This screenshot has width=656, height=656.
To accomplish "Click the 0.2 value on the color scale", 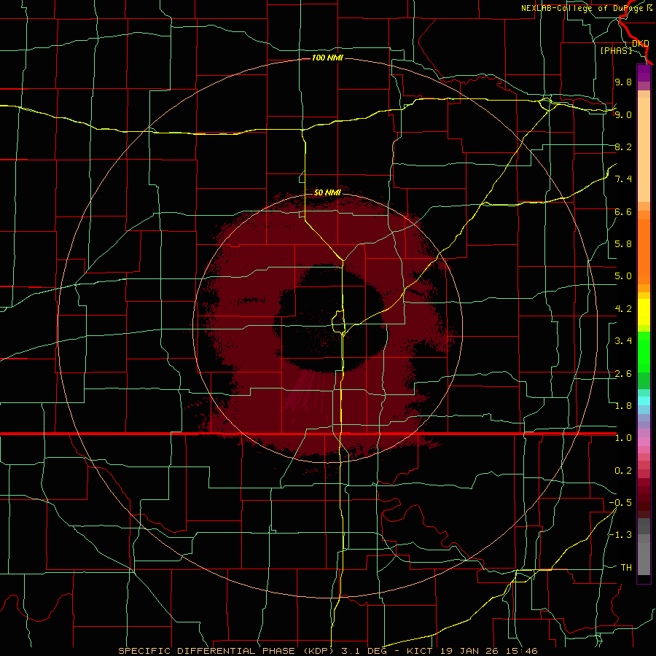I will [x=623, y=471].
